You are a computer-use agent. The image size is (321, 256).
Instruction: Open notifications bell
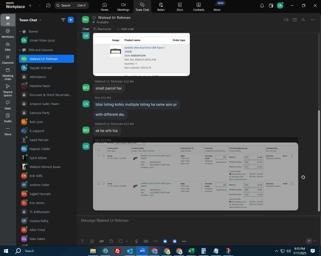(x=262, y=5)
